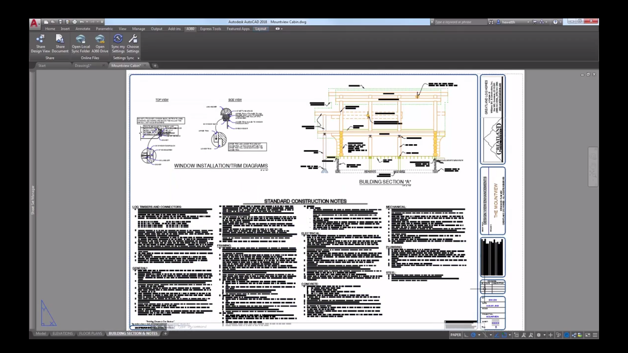628x353 pixels.
Task: Open the ribbon minimize options dropdown
Action: [279, 28]
